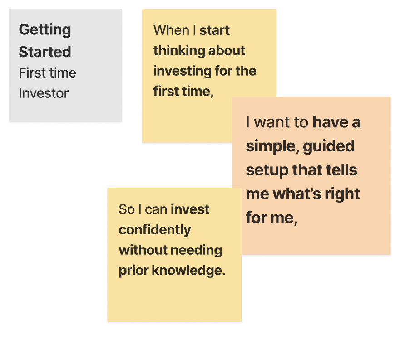405x340 pixels.
Task: Click the words "When I" on yellow note
Action: pos(175,30)
